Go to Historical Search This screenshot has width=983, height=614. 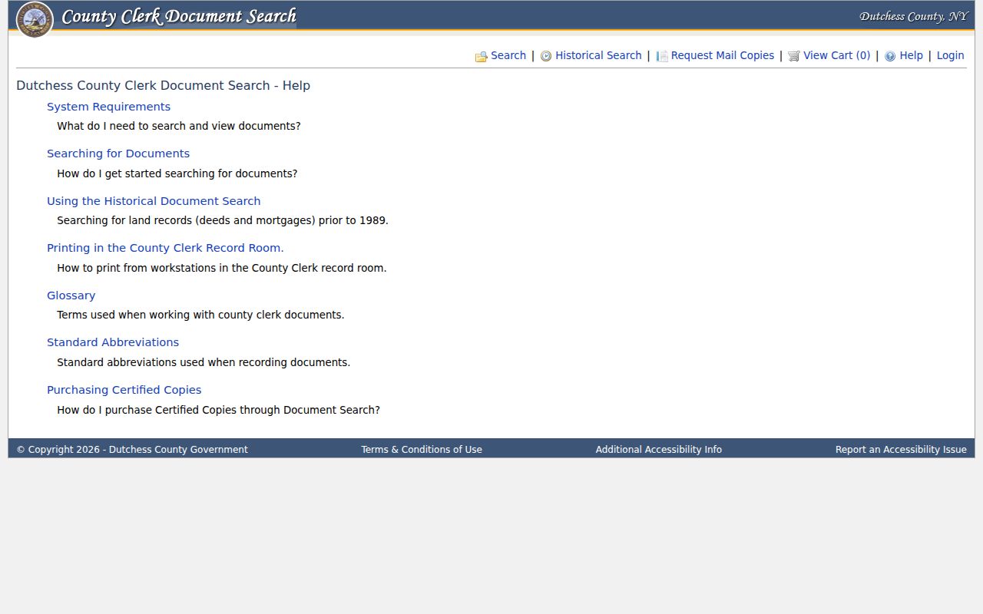(x=598, y=55)
